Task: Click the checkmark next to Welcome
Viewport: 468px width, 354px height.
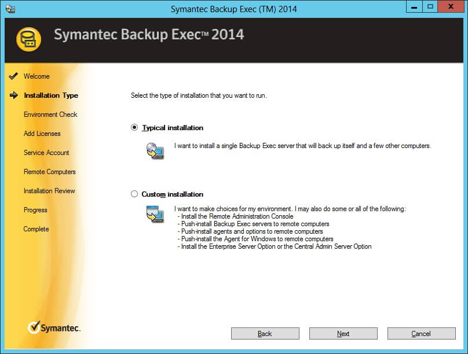Action: (x=13, y=76)
